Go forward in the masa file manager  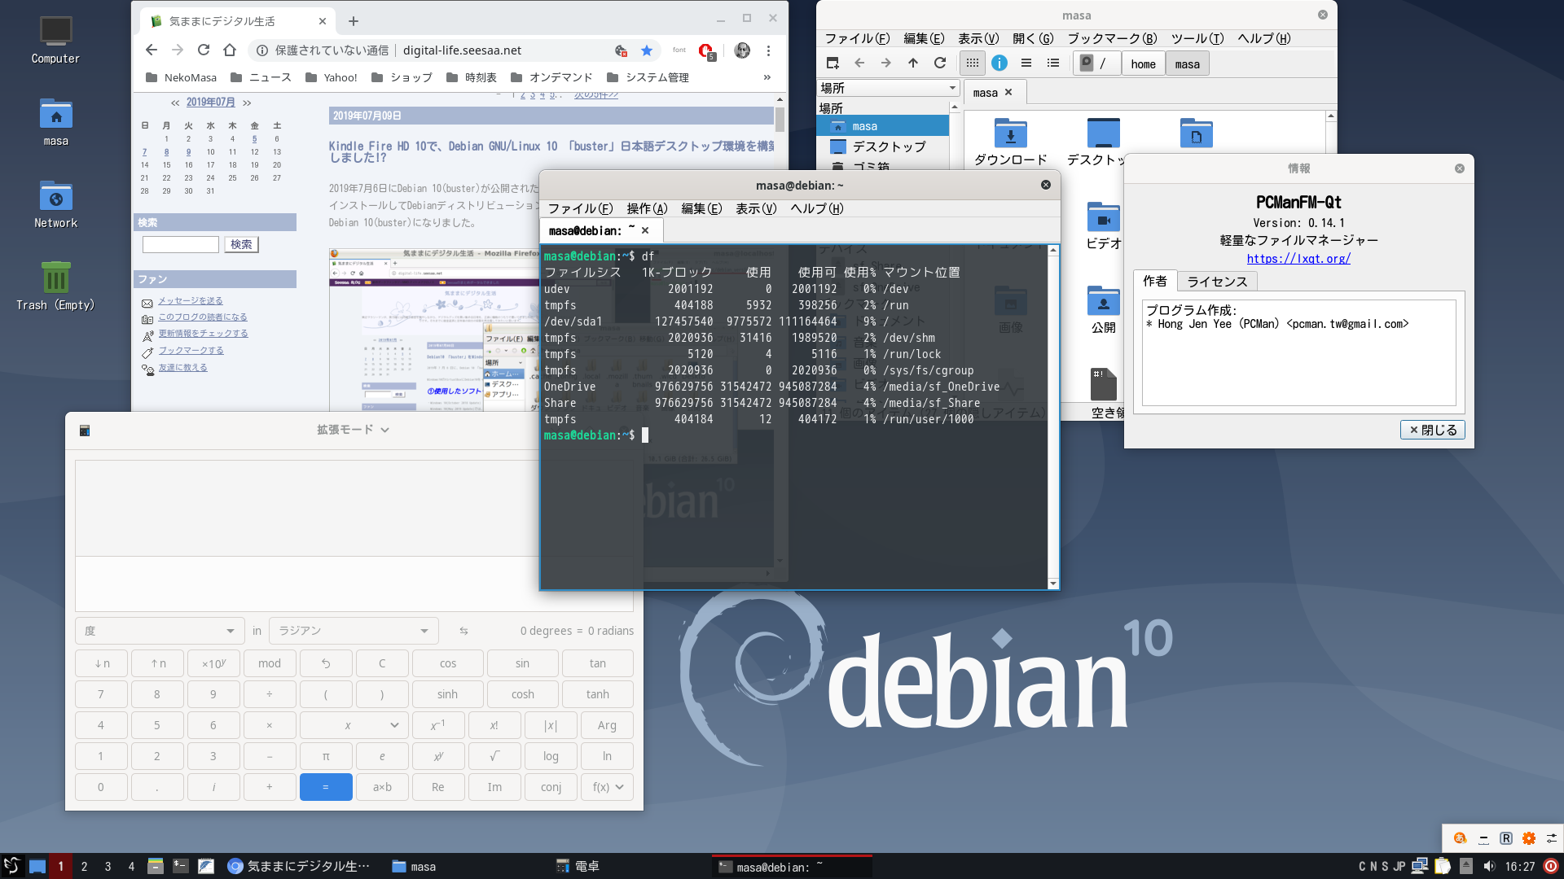click(886, 63)
